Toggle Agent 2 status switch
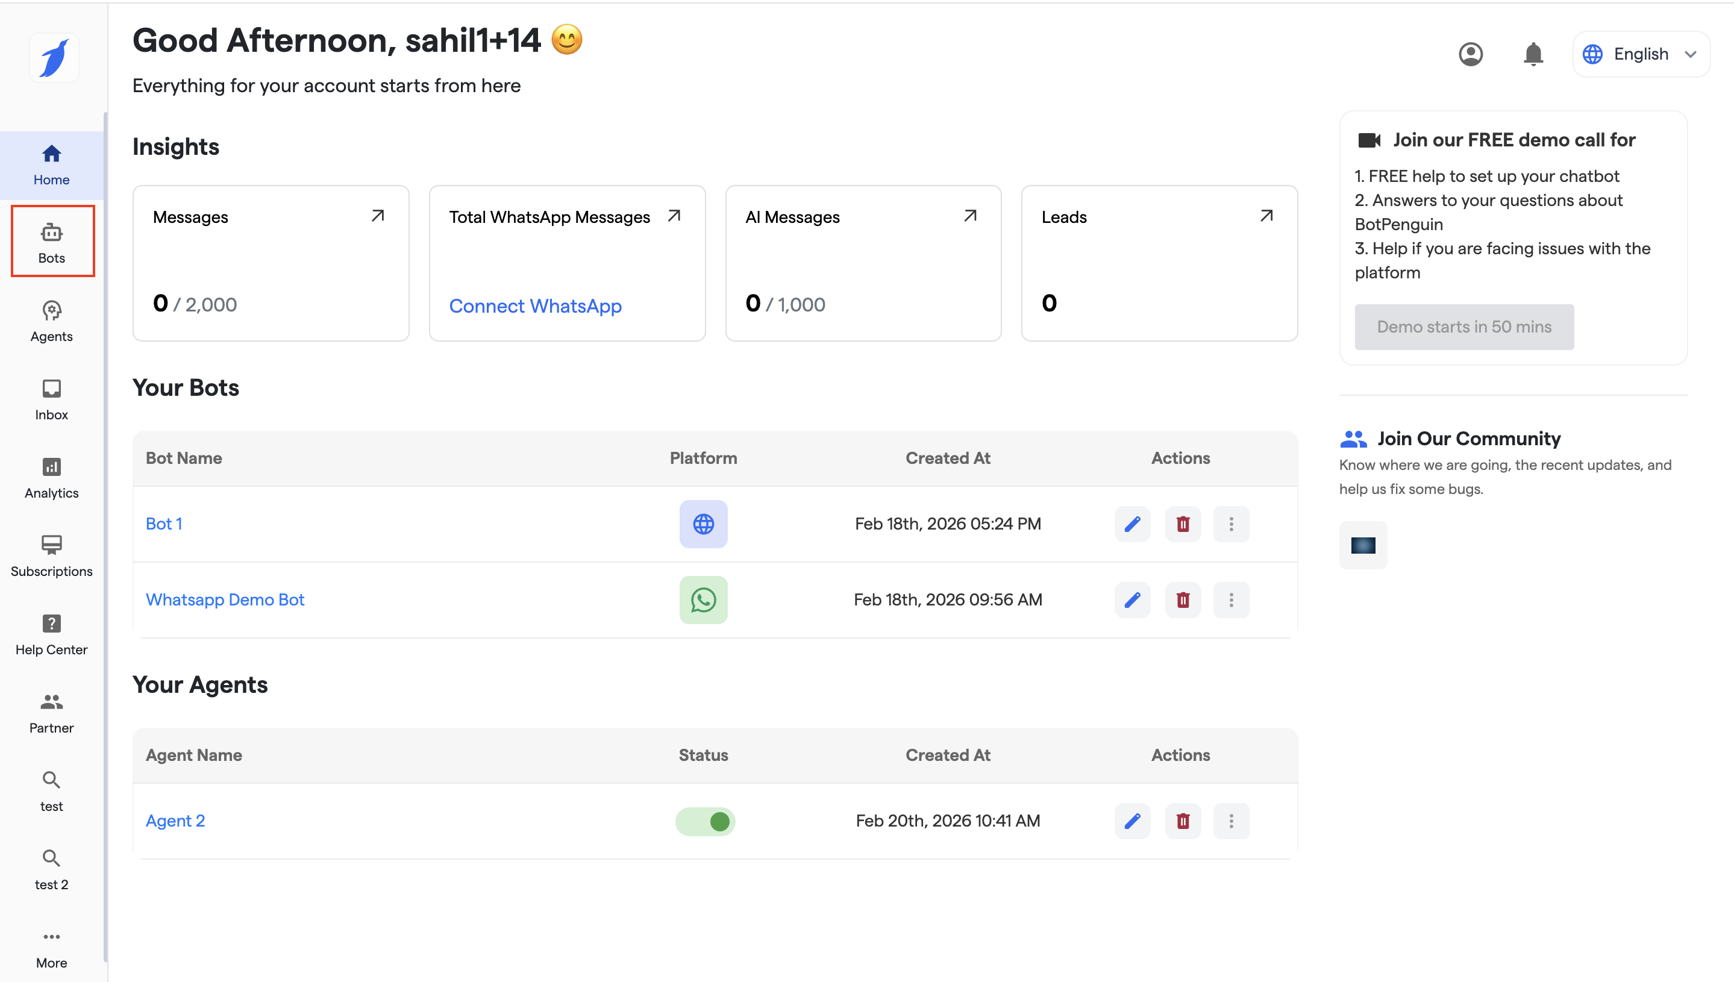The image size is (1734, 982). coord(705,821)
